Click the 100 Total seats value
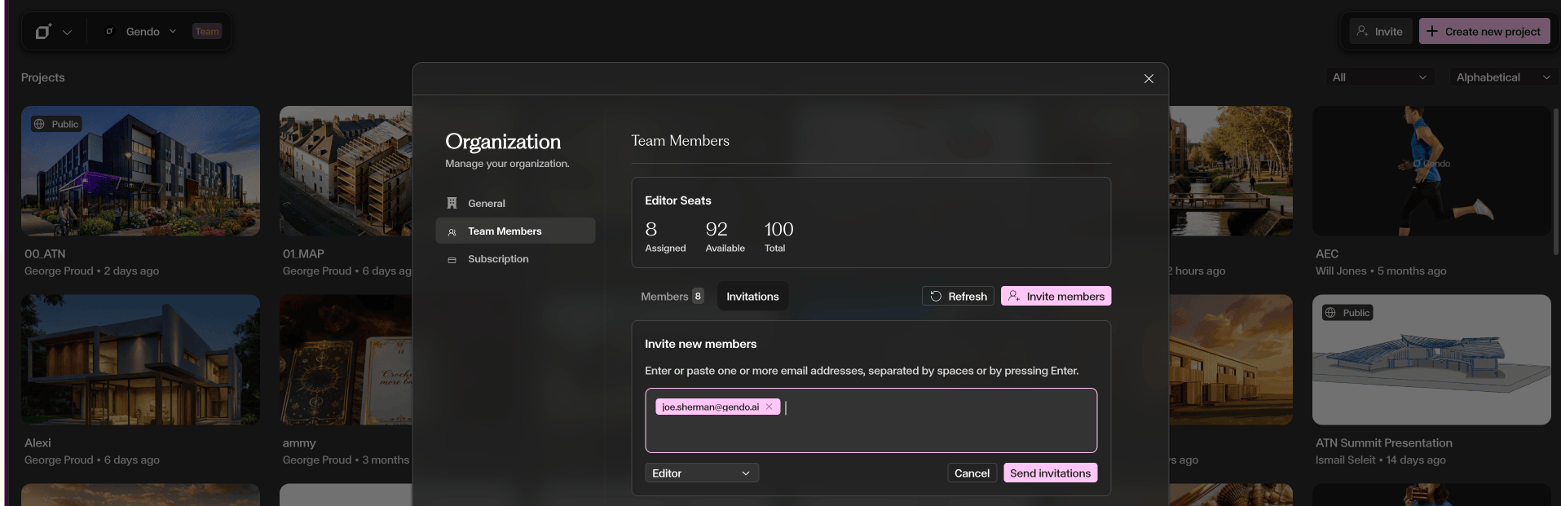The width and height of the screenshot is (1561, 506). click(778, 230)
